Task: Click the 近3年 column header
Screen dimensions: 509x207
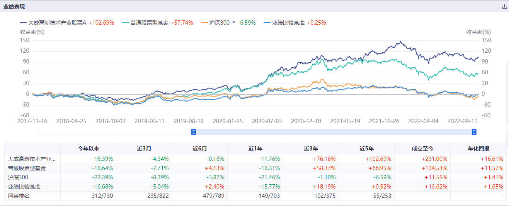Action: pos(311,149)
